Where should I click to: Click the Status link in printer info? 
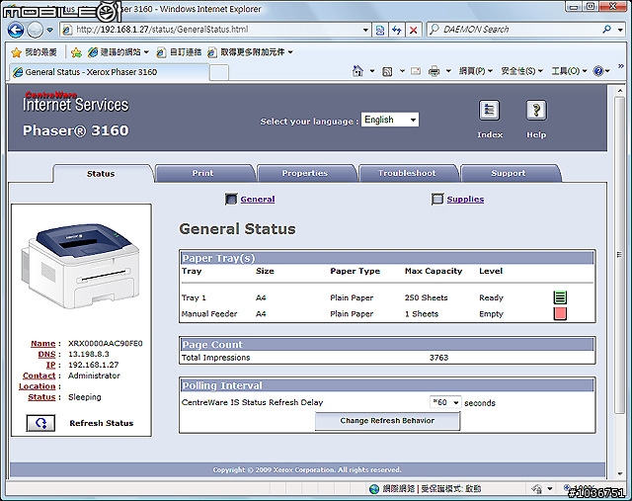click(x=41, y=397)
